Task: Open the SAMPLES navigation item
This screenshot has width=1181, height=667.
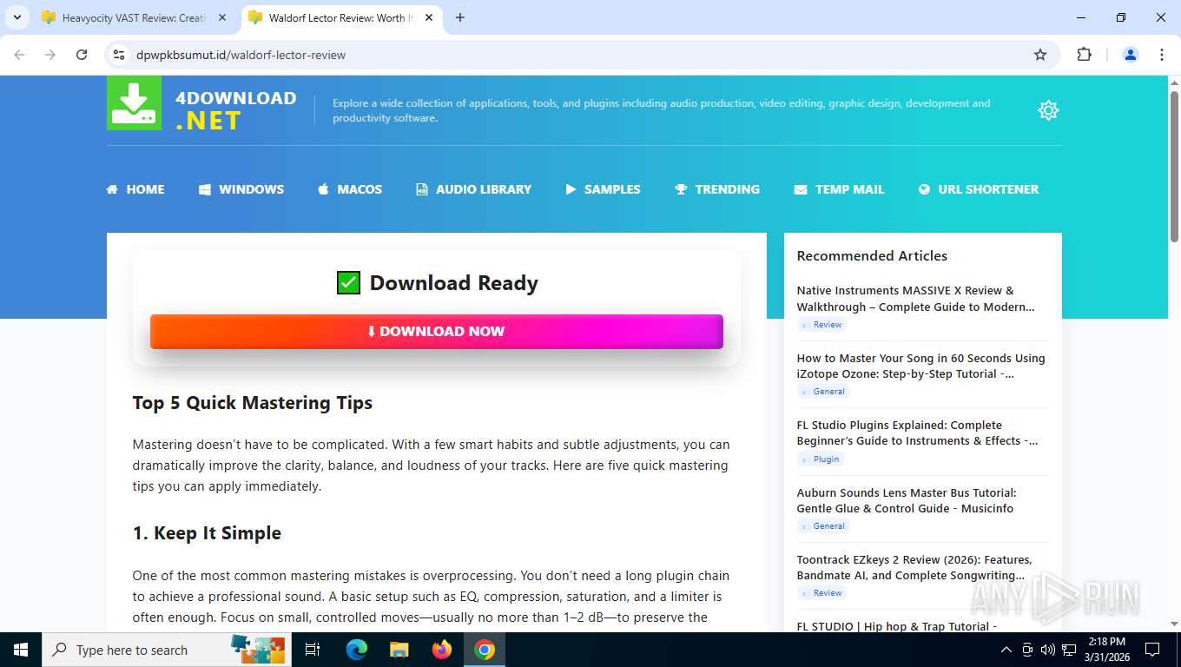Action: [x=604, y=189]
